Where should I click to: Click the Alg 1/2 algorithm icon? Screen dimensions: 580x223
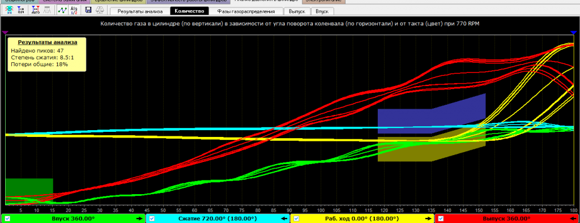[x=74, y=10]
